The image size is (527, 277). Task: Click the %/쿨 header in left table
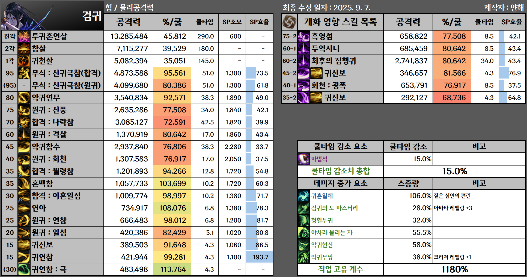point(172,22)
